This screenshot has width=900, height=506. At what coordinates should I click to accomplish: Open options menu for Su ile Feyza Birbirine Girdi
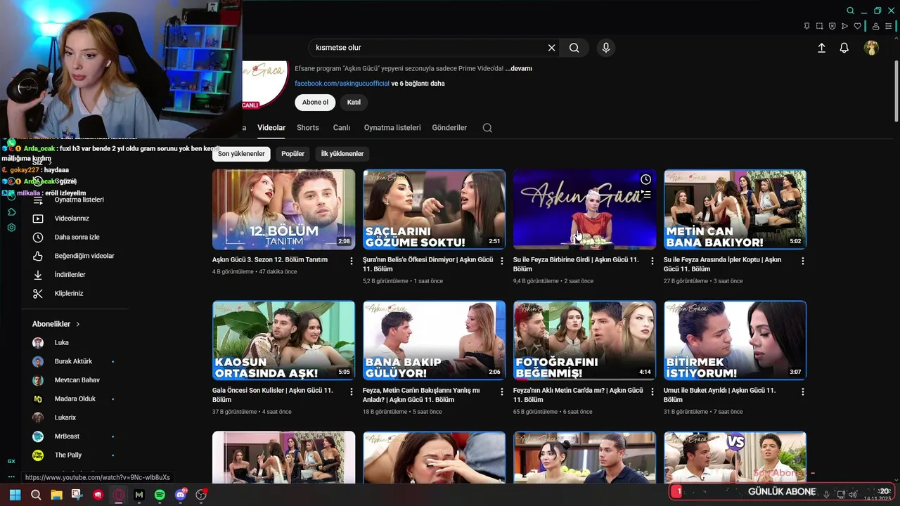(652, 261)
